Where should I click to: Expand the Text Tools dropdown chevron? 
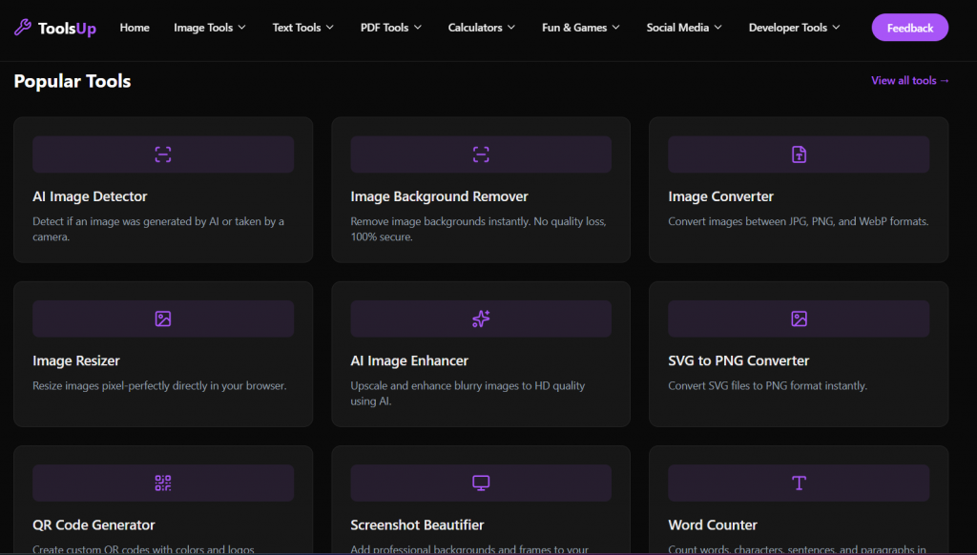coord(330,28)
